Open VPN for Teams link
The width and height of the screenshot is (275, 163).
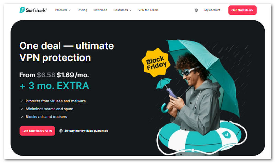click(x=148, y=10)
